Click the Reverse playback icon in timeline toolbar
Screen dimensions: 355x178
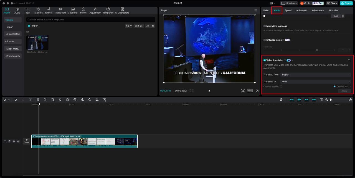pyautogui.click(x=75, y=100)
